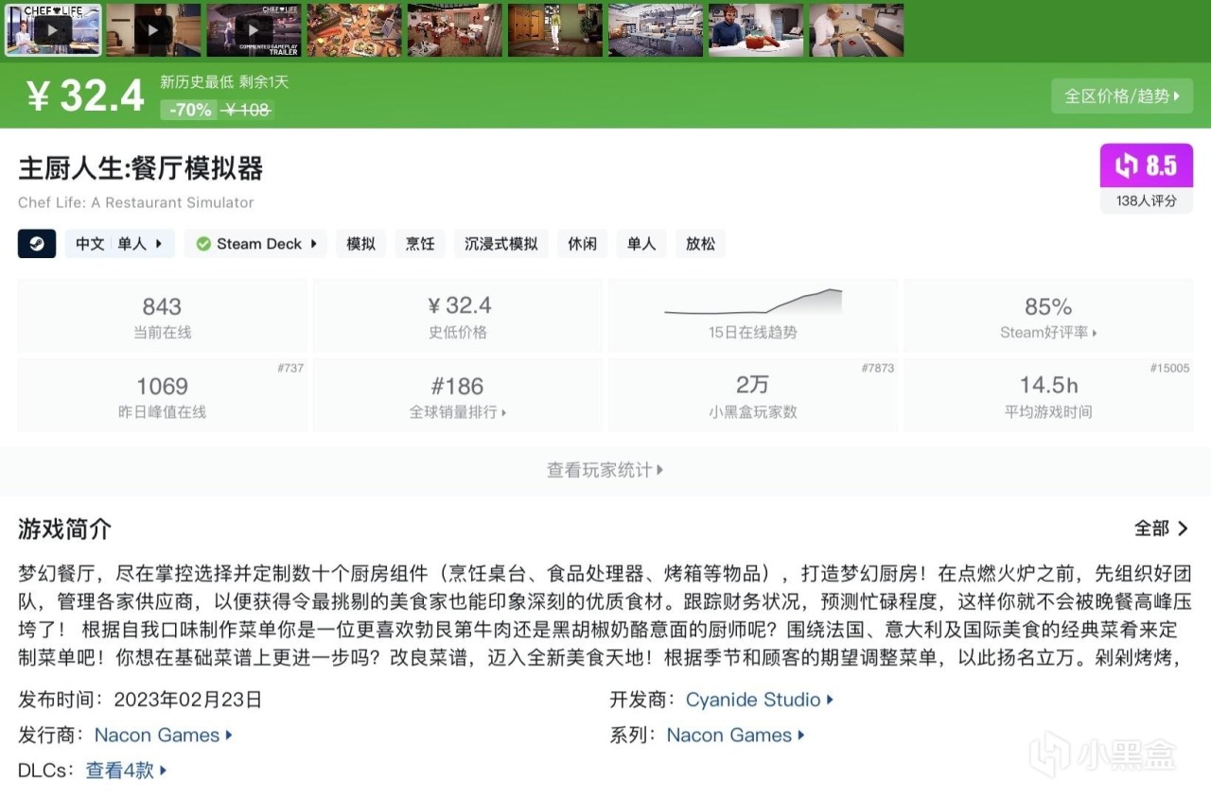Show the full description via 全部

tap(1162, 529)
